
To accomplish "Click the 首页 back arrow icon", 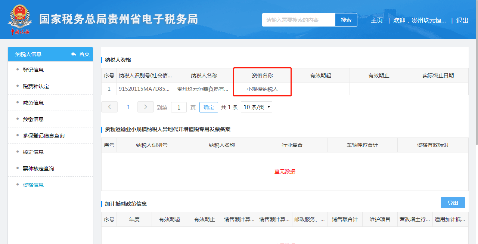I will click(74, 54).
